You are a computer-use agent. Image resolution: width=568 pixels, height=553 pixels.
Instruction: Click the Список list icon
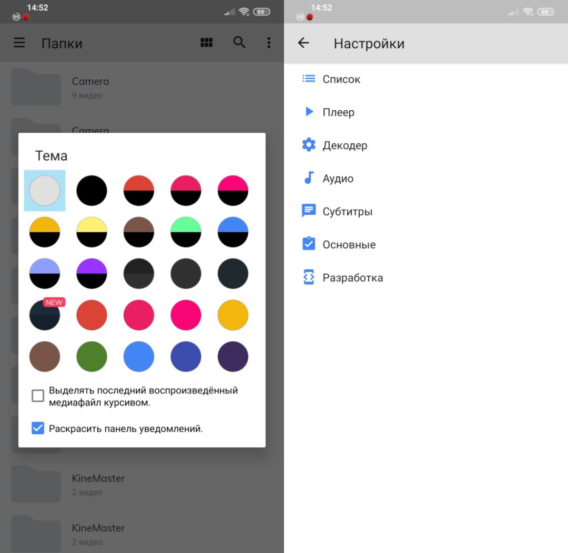pyautogui.click(x=309, y=78)
